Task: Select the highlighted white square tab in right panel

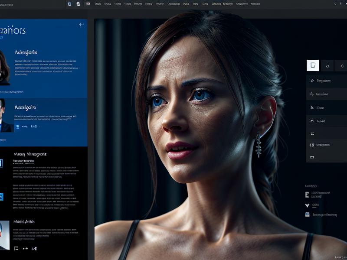Action: [313, 65]
